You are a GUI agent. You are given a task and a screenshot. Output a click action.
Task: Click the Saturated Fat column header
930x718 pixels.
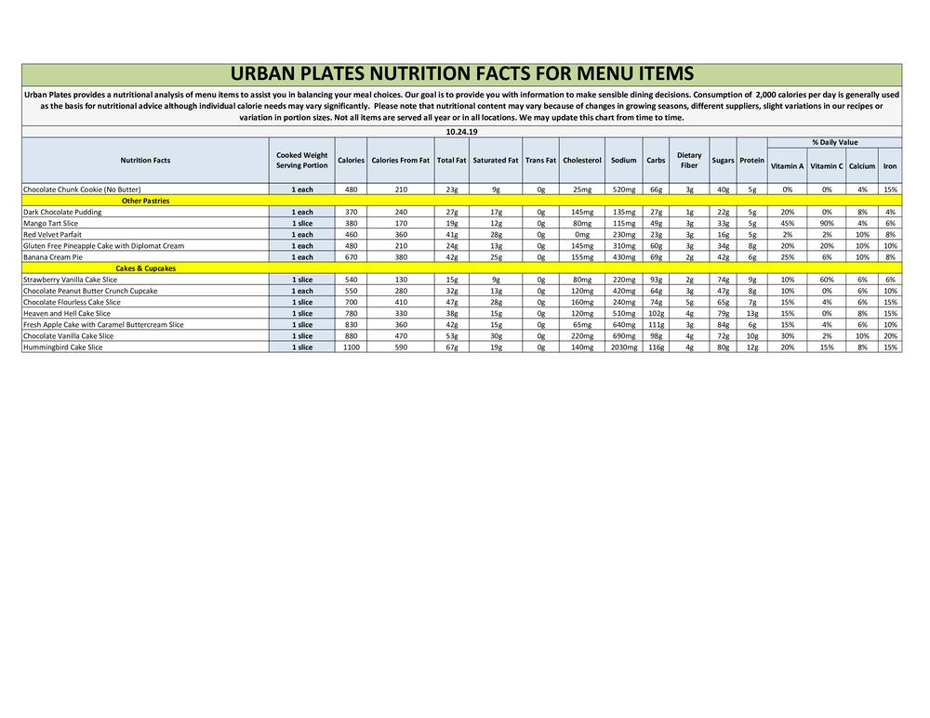tap(495, 161)
